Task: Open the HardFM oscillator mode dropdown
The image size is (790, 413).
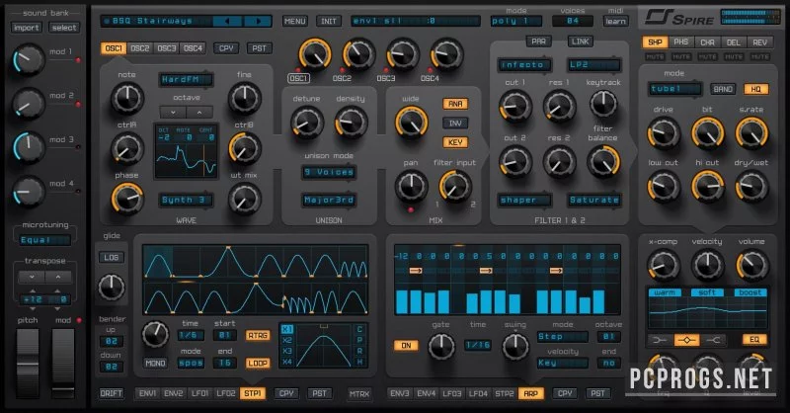Action: point(186,79)
